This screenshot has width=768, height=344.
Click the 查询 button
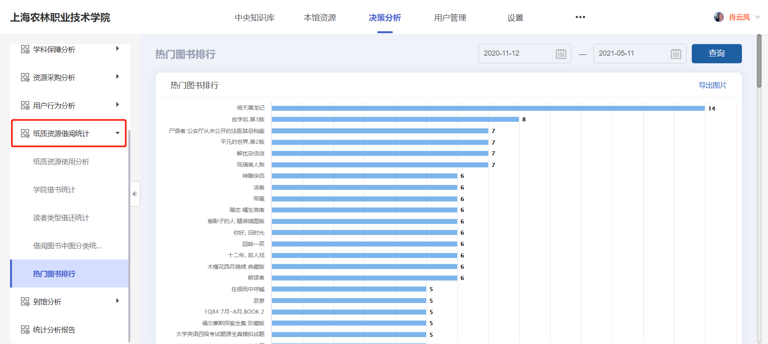point(717,54)
